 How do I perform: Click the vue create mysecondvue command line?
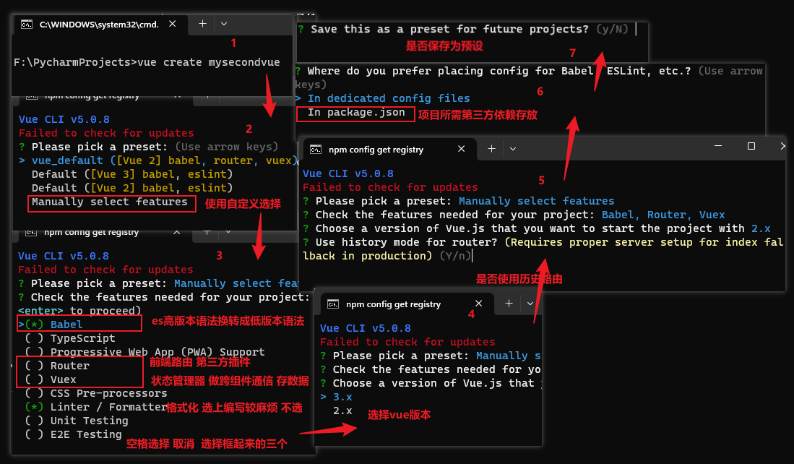[x=147, y=62]
